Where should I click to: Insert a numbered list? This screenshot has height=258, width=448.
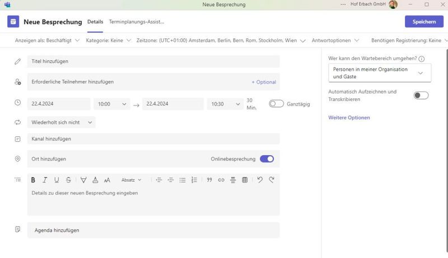coord(194,180)
